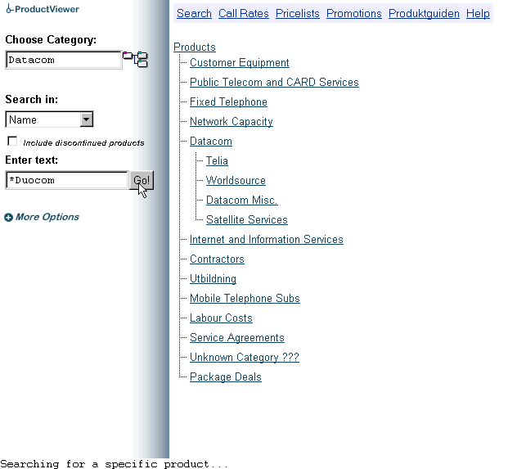Screen dimensions: 508x469
Task: Open the Search menu link
Action: click(x=194, y=14)
